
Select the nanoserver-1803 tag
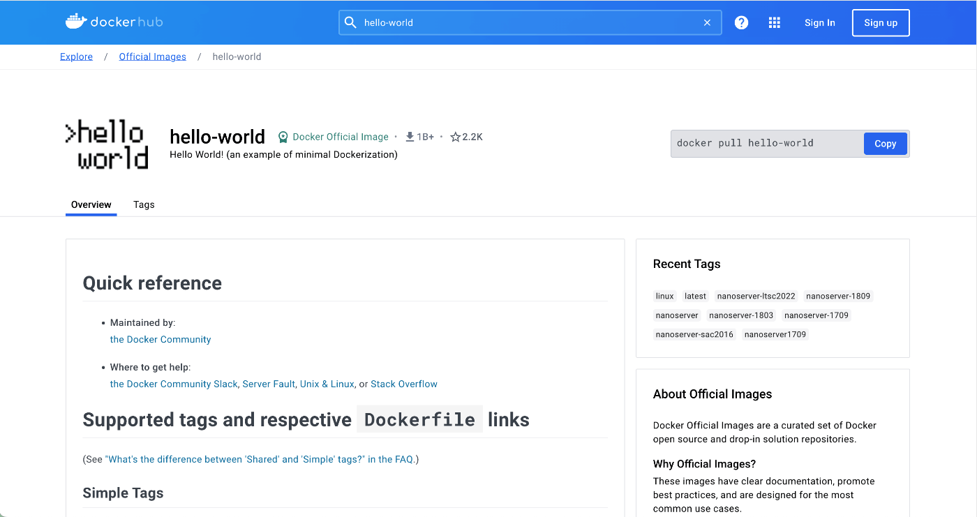pos(741,315)
